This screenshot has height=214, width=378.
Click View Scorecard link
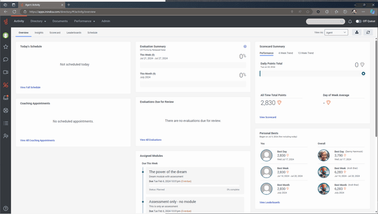[268, 117]
